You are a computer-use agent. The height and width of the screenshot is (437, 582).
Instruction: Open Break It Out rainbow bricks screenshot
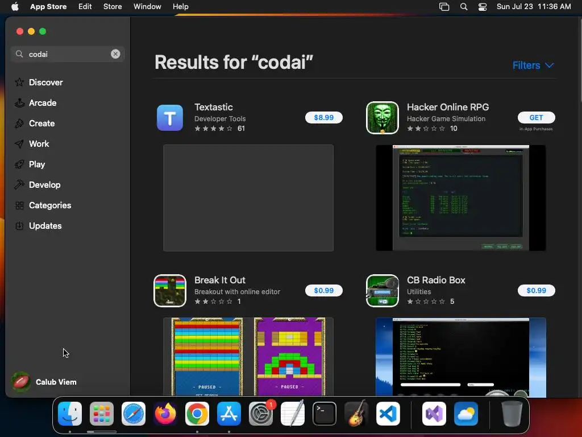click(207, 357)
